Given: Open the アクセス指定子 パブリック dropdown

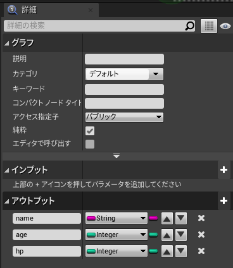Looking at the screenshot, I should coord(124,117).
